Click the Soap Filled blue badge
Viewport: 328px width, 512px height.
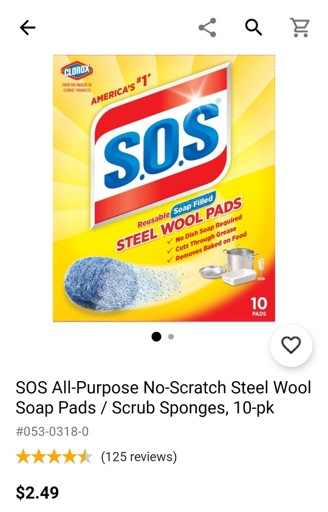193,205
